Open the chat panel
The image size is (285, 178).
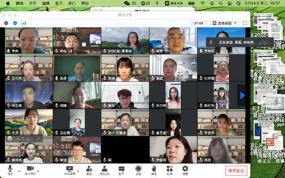point(121,170)
